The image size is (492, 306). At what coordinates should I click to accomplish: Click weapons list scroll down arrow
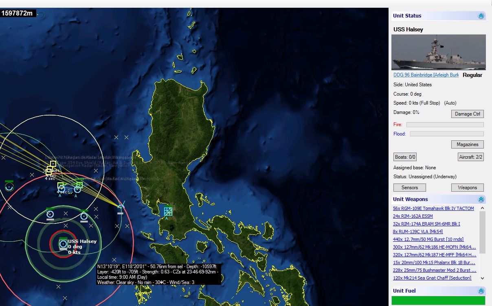tap(482, 278)
